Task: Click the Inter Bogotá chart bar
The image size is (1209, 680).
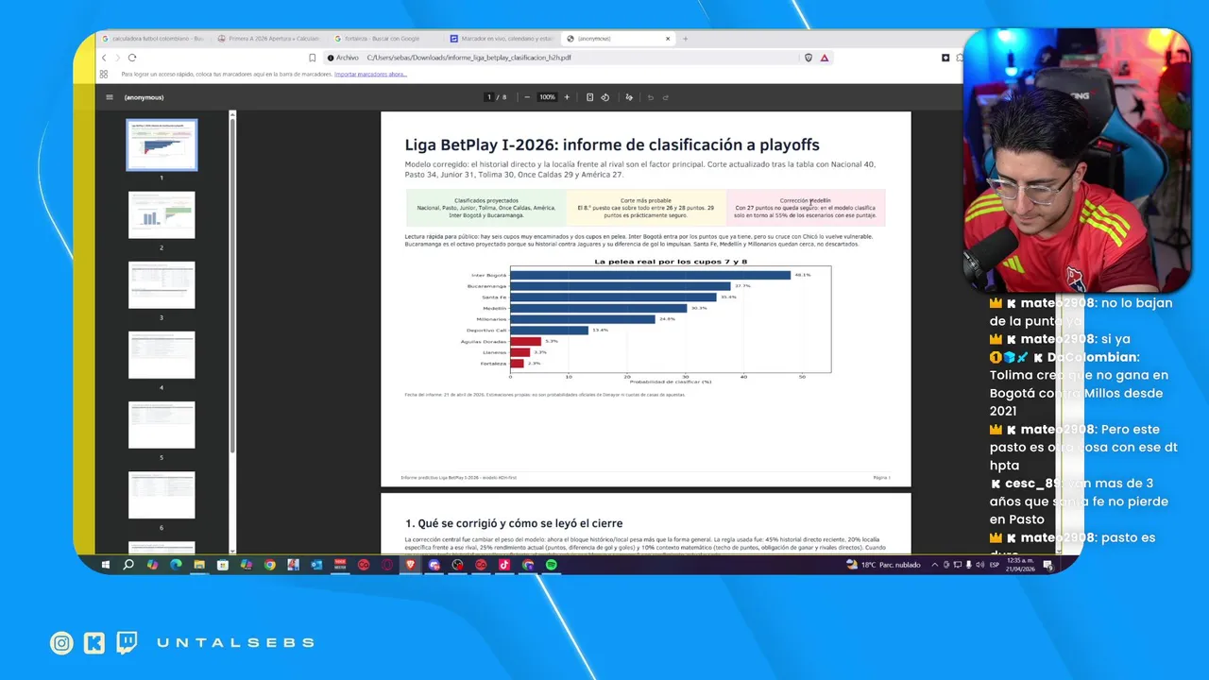Action: pyautogui.click(x=650, y=275)
